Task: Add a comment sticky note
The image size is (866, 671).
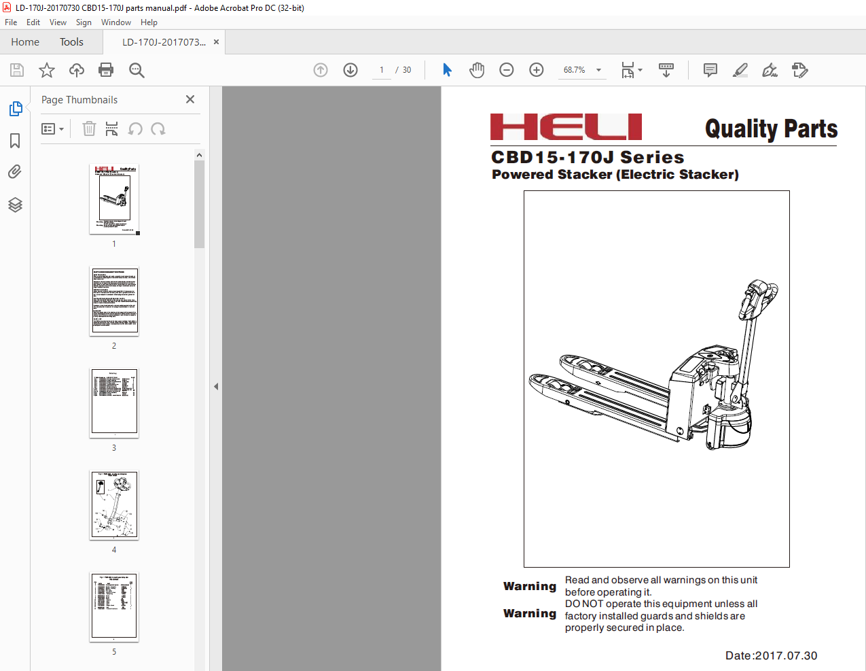Action: coord(710,70)
